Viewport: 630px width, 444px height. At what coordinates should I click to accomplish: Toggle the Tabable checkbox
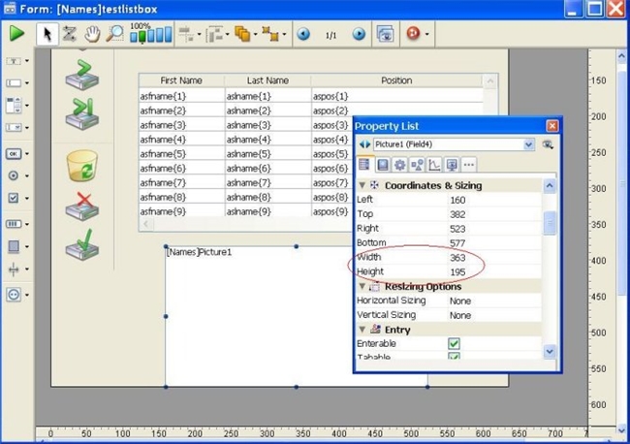click(x=454, y=358)
